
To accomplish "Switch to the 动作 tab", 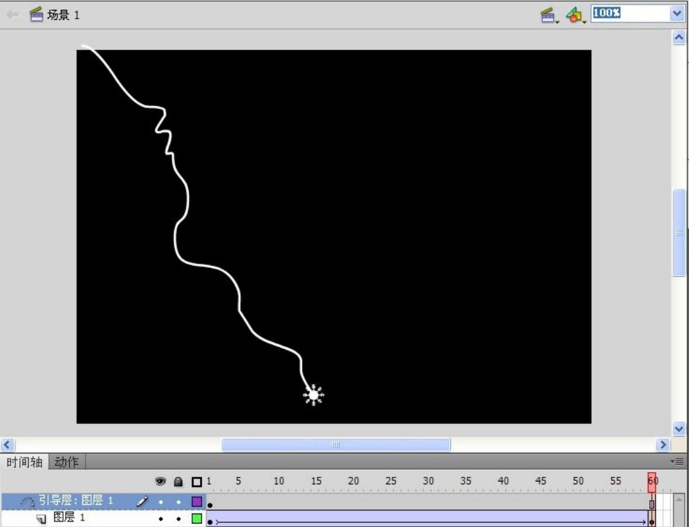I will [67, 462].
